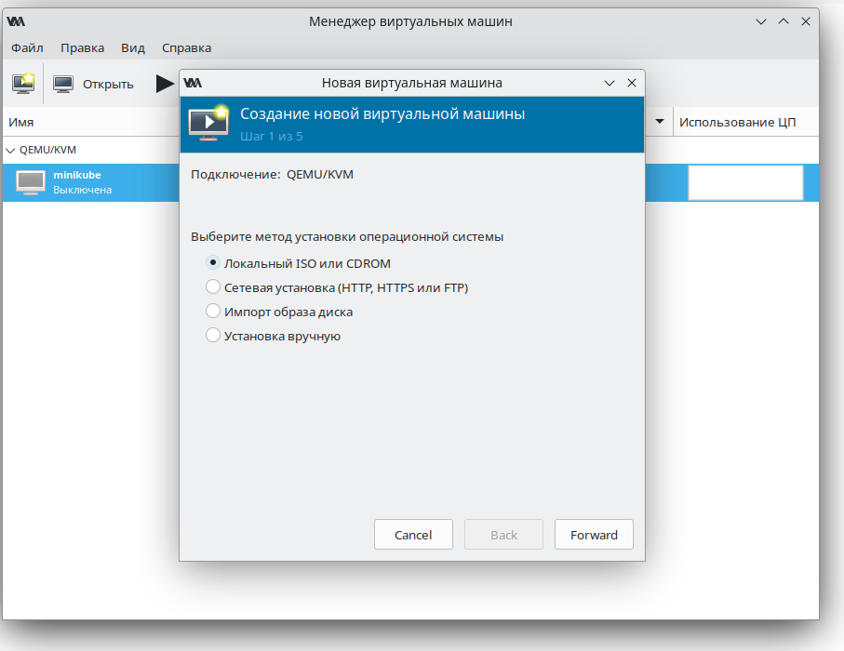
Task: Choose the Установка вручную option
Action: tap(213, 336)
